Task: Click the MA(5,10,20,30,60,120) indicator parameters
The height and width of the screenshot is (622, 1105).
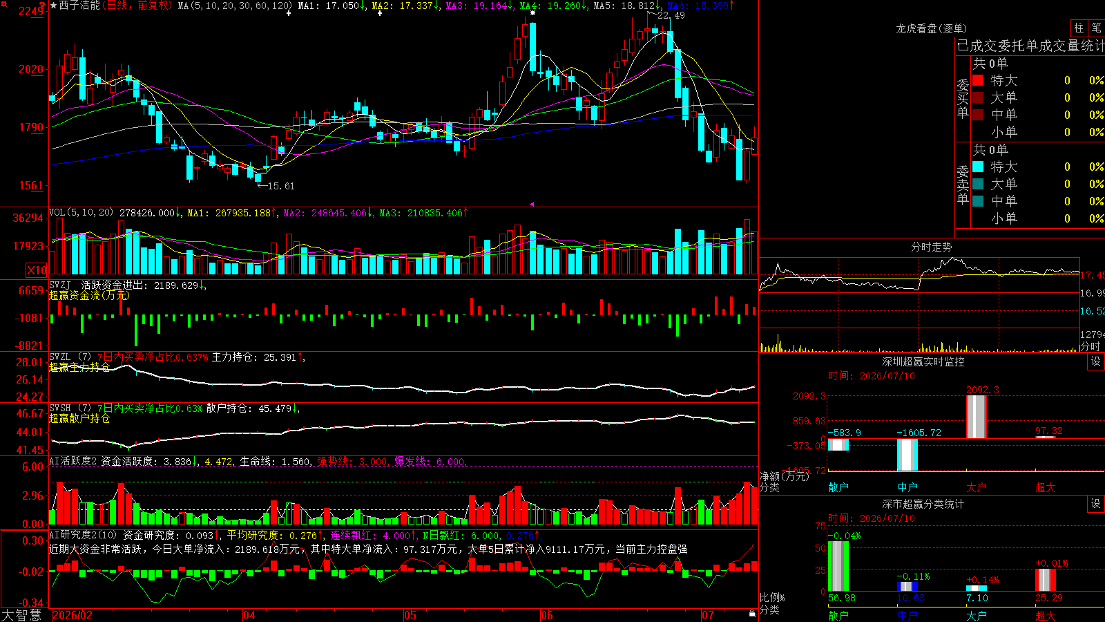Action: (x=235, y=6)
